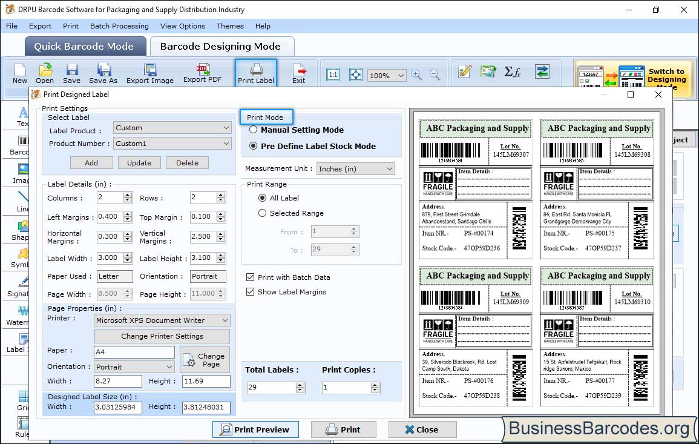The height and width of the screenshot is (444, 699).
Task: Switch to Barcode Designing Mode tab
Action: (x=221, y=47)
